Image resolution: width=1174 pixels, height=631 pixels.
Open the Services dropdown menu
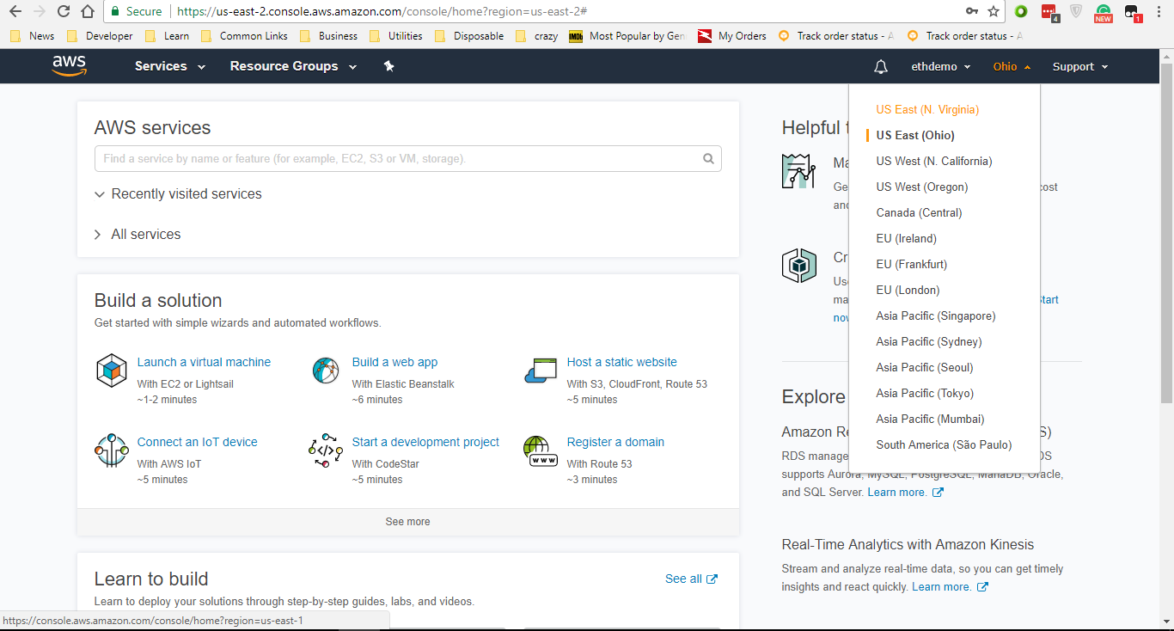(x=170, y=66)
